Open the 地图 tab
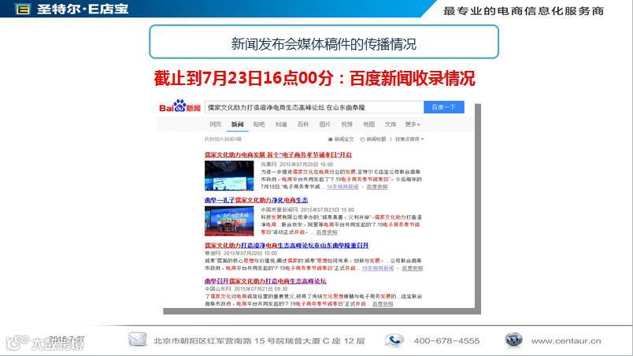The width and height of the screenshot is (633, 356). 369,124
